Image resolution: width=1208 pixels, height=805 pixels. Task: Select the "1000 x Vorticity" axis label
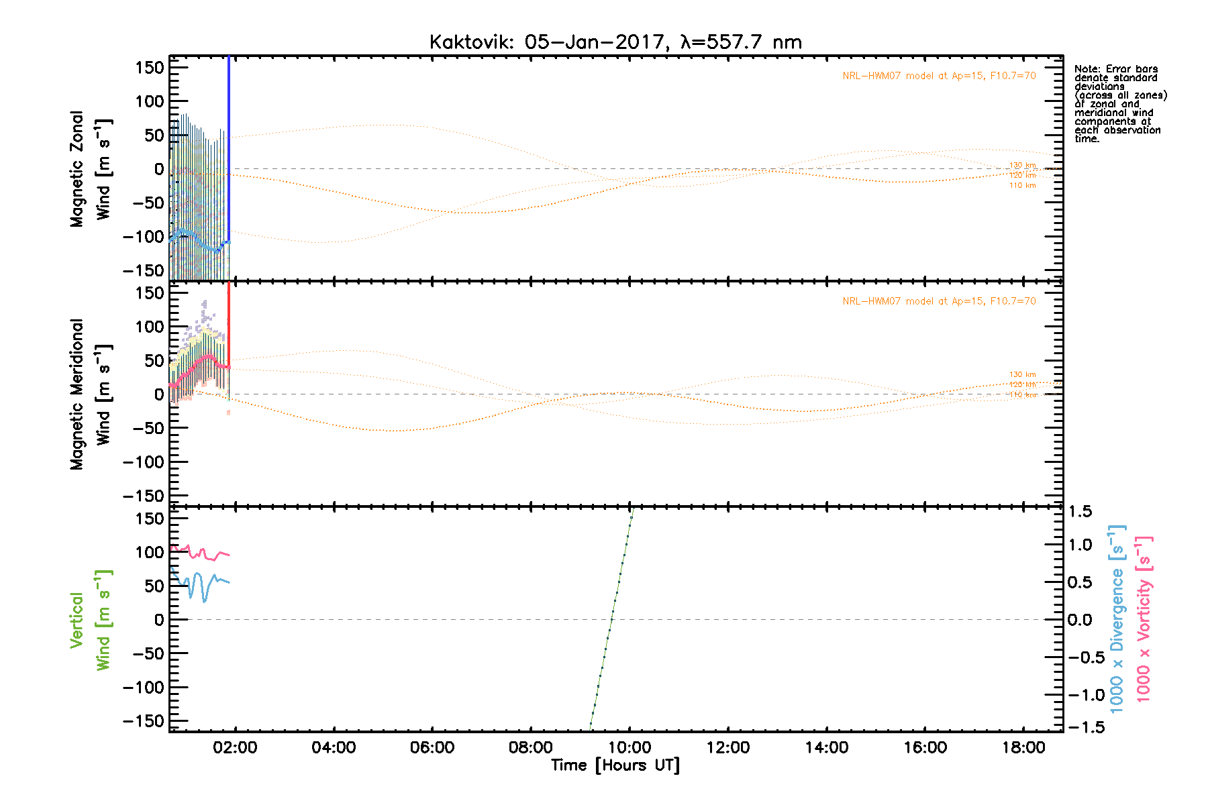click(1144, 619)
